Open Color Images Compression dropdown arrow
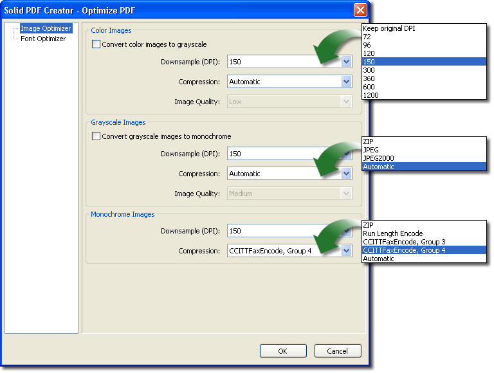 (x=346, y=82)
